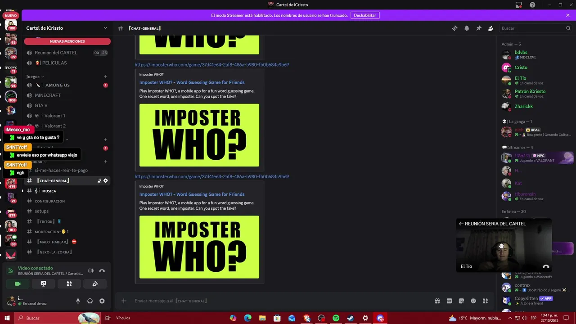Open user settings gear
This screenshot has width=576, height=324.
102,301
